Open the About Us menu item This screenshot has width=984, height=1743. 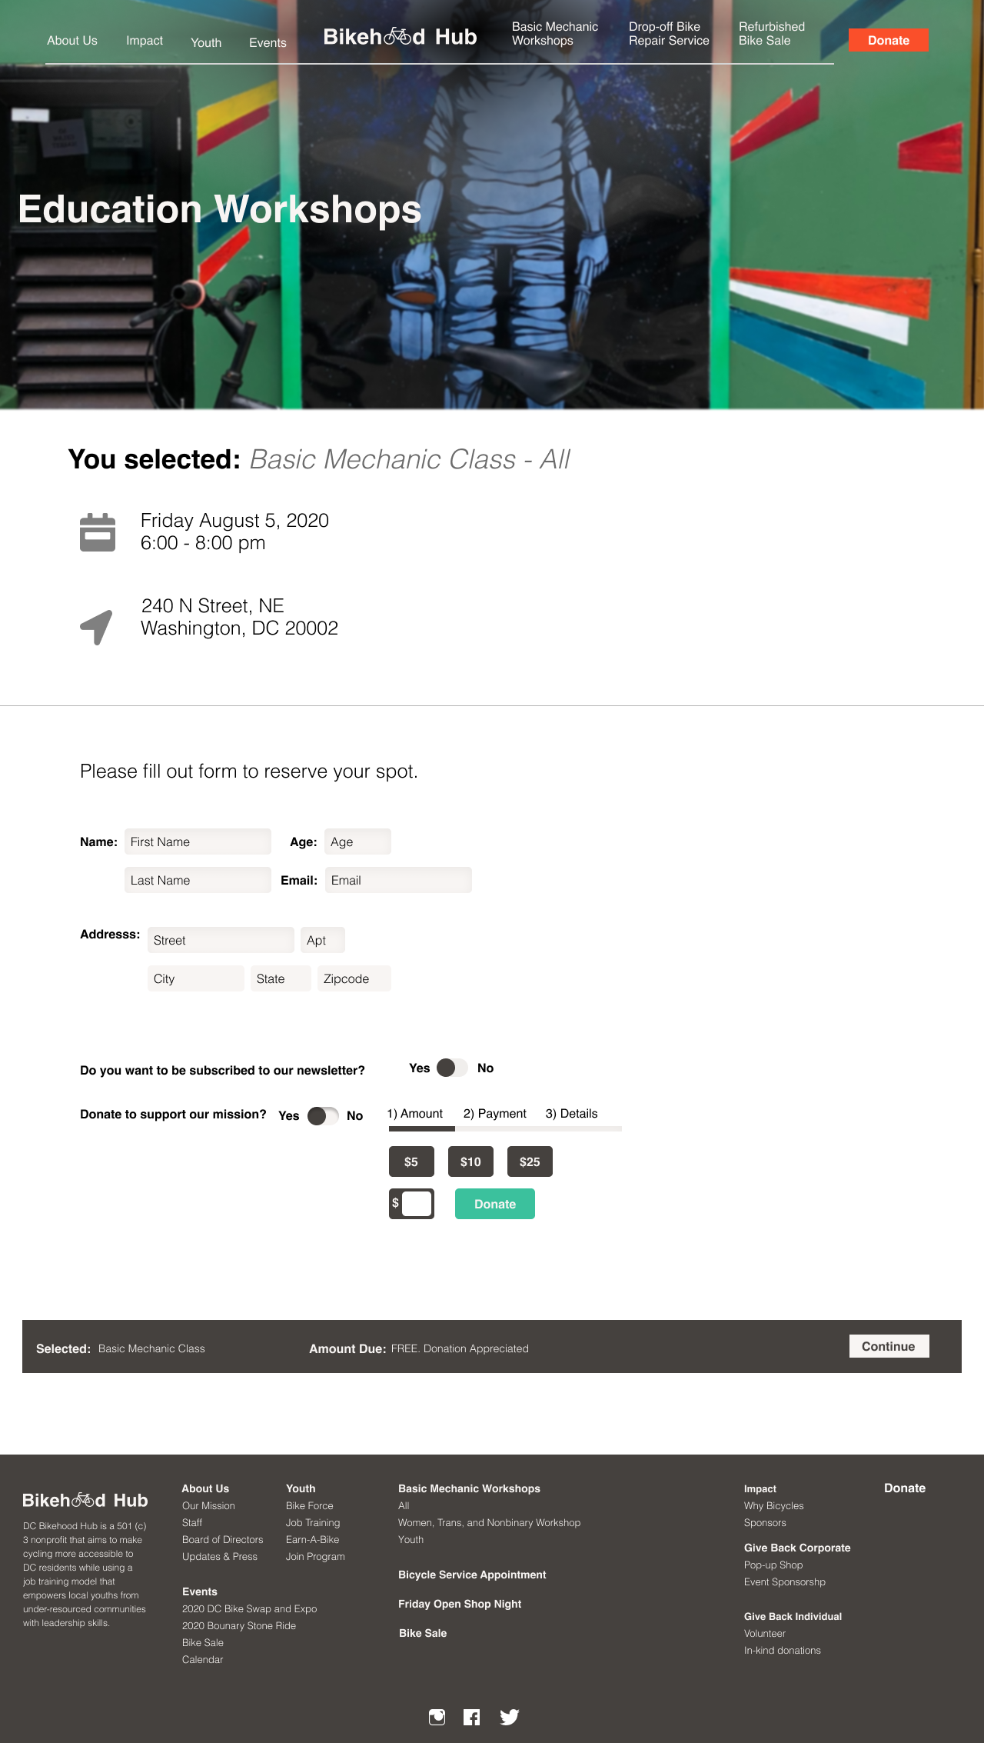72,41
